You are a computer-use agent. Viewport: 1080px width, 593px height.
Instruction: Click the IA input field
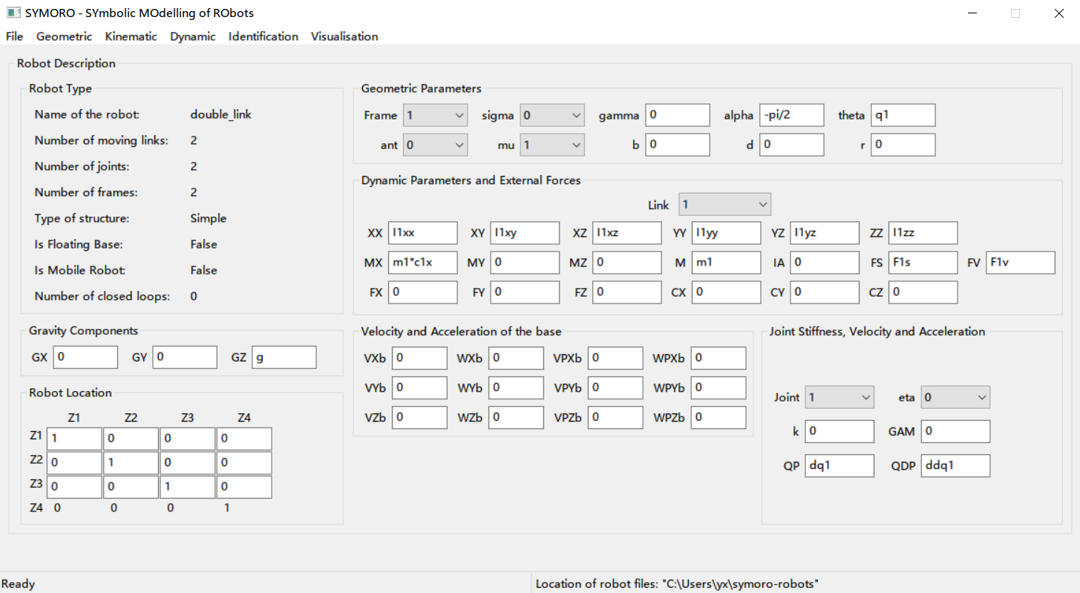(x=825, y=263)
